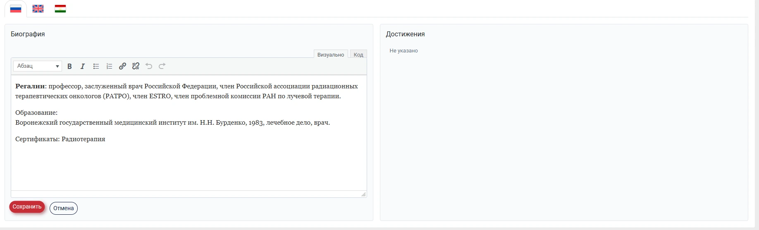Switch editor to Код tab
The image size is (759, 230).
point(358,55)
